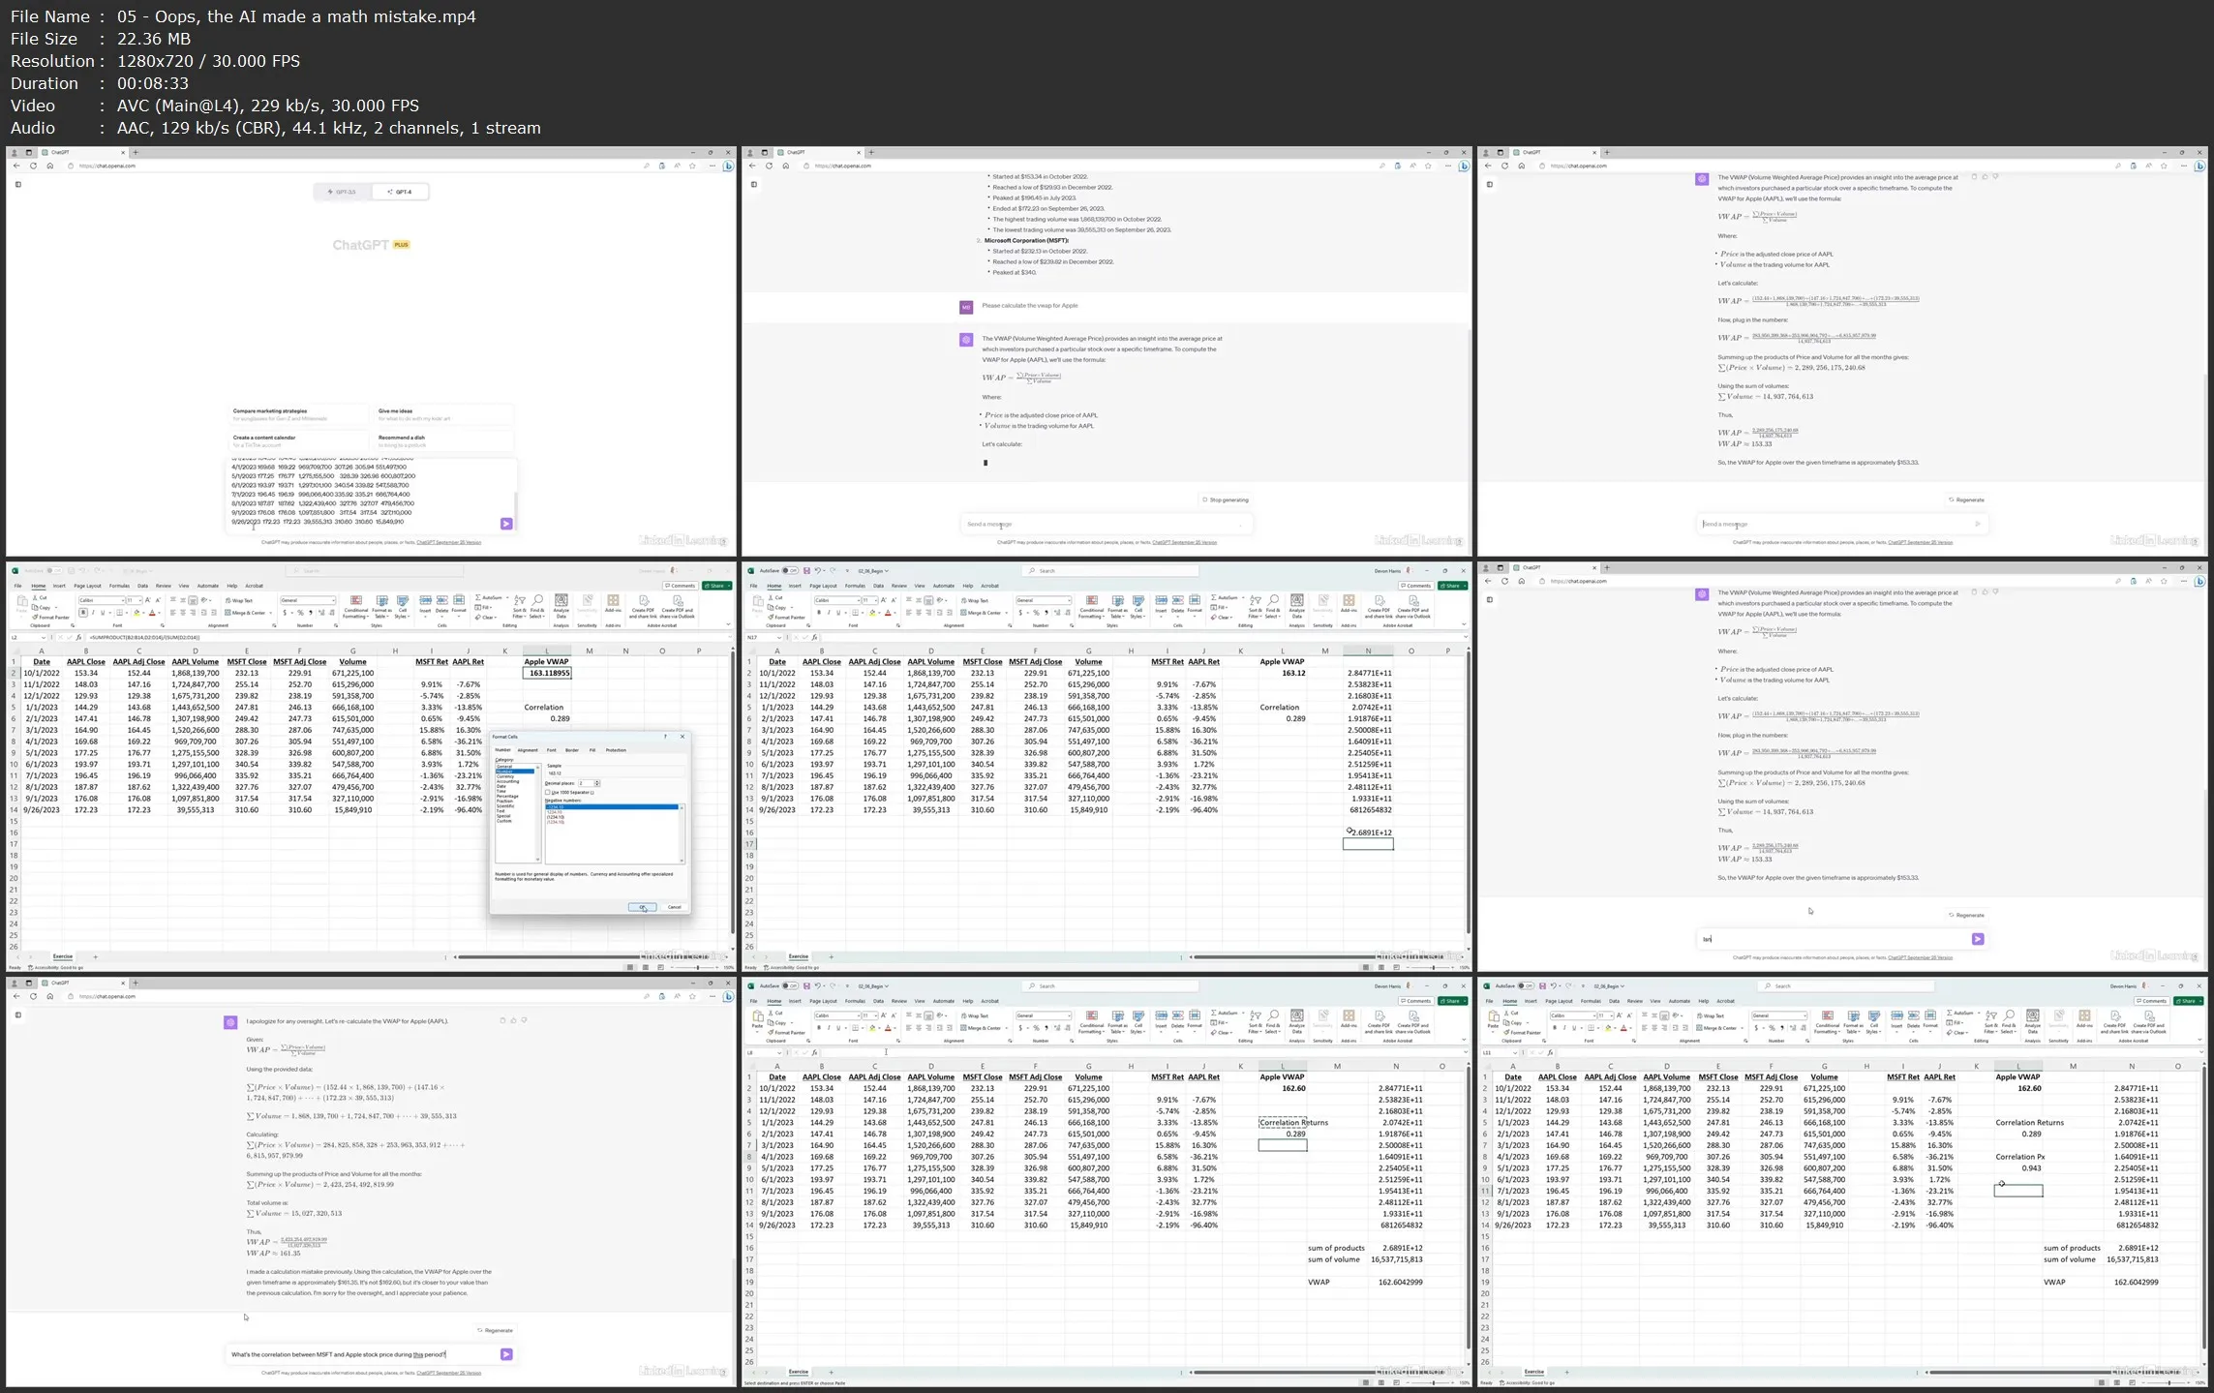Click Cancel in Format Cells dialog
Screen dimensions: 2214x1393
tap(675, 907)
